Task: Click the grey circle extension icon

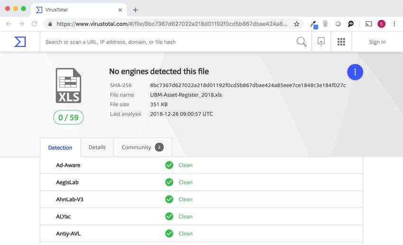Action: (338, 24)
